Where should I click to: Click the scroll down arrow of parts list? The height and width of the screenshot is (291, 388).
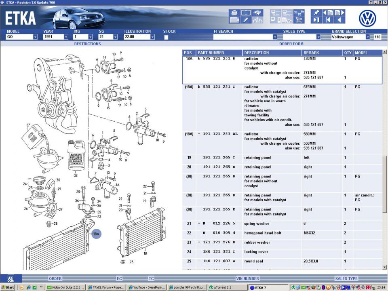click(x=384, y=267)
